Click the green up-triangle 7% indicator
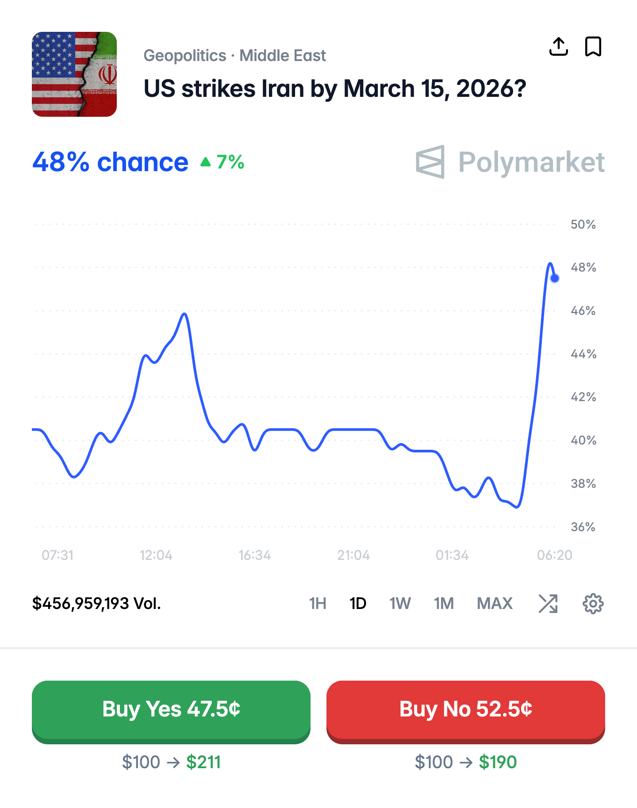 (223, 162)
